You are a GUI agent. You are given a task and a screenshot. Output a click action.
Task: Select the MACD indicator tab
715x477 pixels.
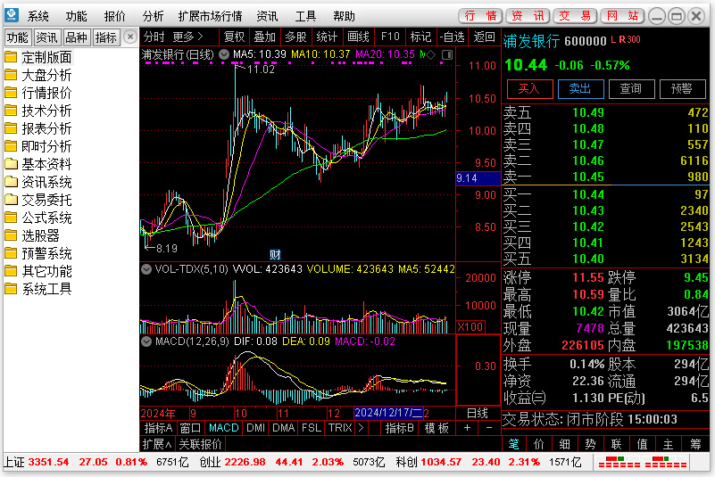click(x=223, y=428)
